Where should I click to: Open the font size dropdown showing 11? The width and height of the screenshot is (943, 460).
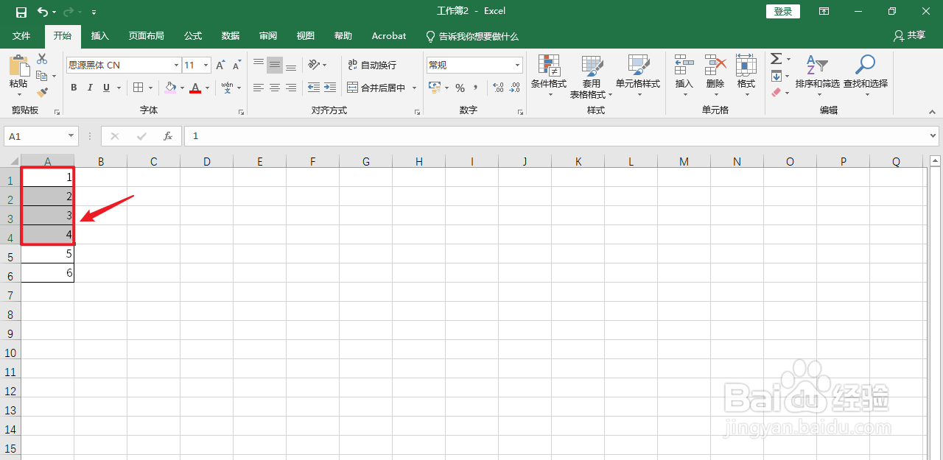[x=206, y=65]
